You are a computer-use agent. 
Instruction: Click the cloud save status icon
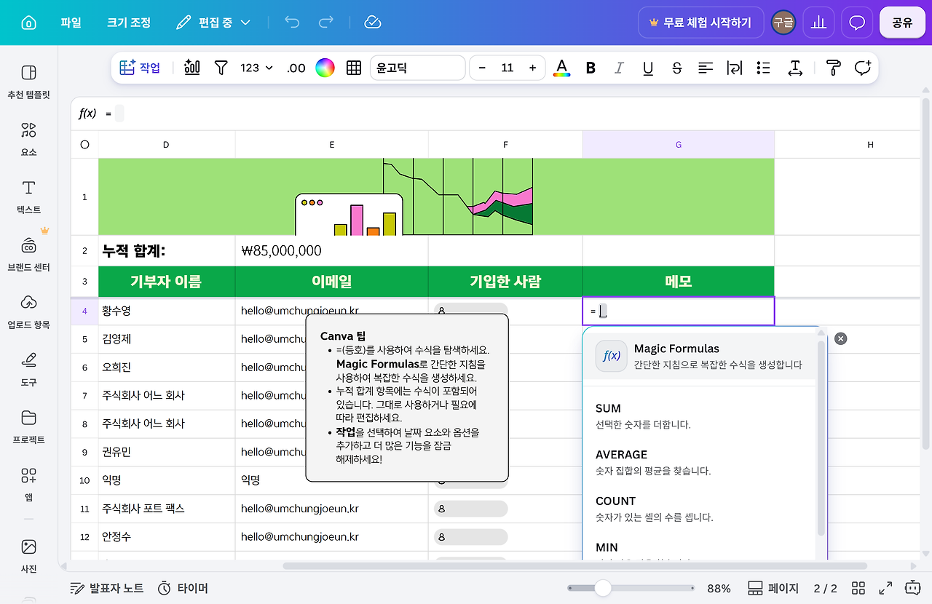coord(373,23)
